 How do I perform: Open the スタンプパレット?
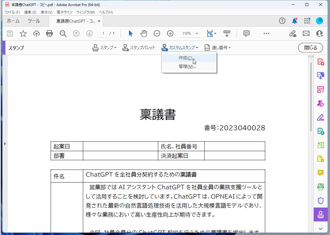click(x=139, y=48)
